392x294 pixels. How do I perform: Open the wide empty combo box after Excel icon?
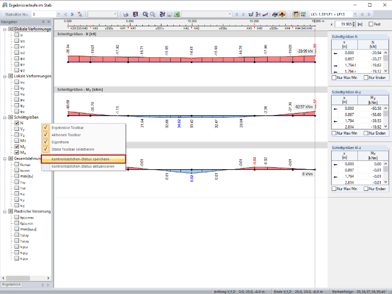click(230, 14)
